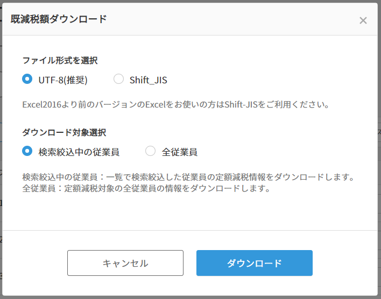Click the 既減税額ダウンロード dialog title

[x=59, y=19]
